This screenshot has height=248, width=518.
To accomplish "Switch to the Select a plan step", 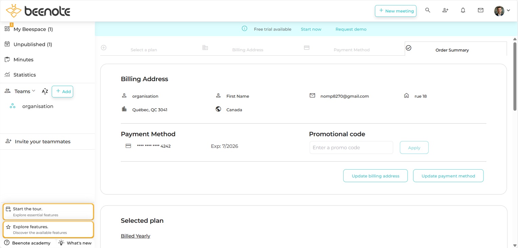I will point(144,50).
